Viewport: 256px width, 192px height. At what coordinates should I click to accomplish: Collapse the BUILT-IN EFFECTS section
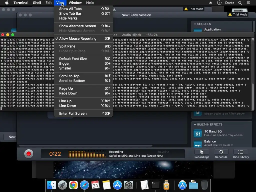point(195,124)
